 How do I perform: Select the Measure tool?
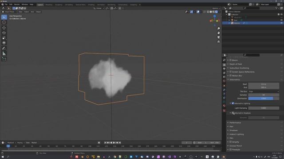coord(4,53)
